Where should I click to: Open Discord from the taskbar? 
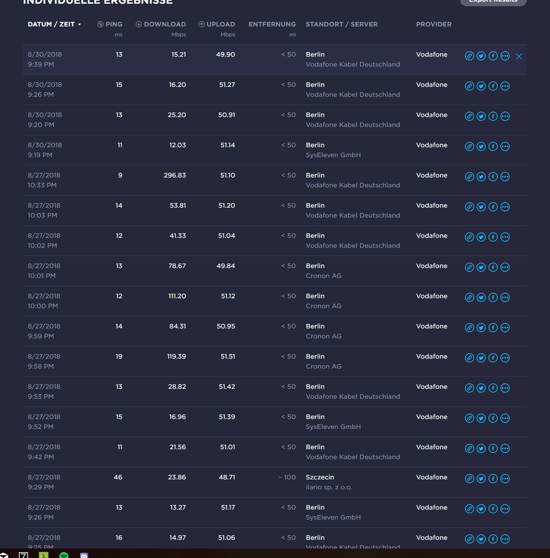[84, 555]
